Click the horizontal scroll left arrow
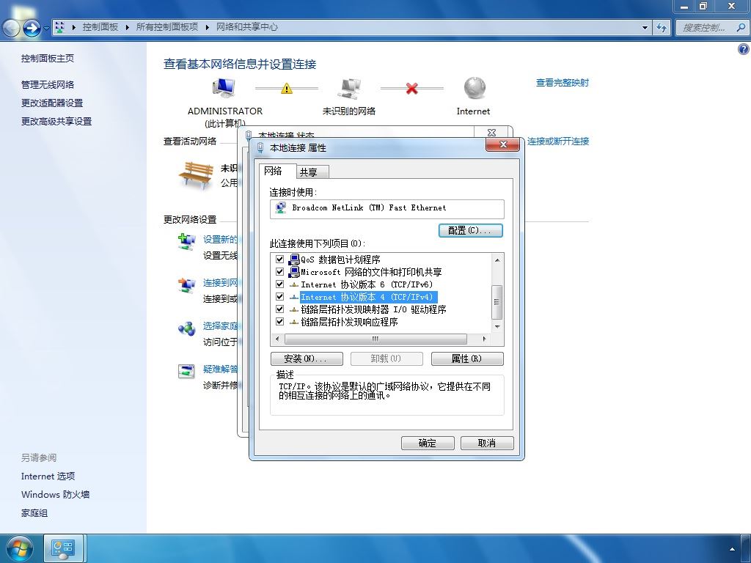This screenshot has height=563, width=751. (x=276, y=339)
